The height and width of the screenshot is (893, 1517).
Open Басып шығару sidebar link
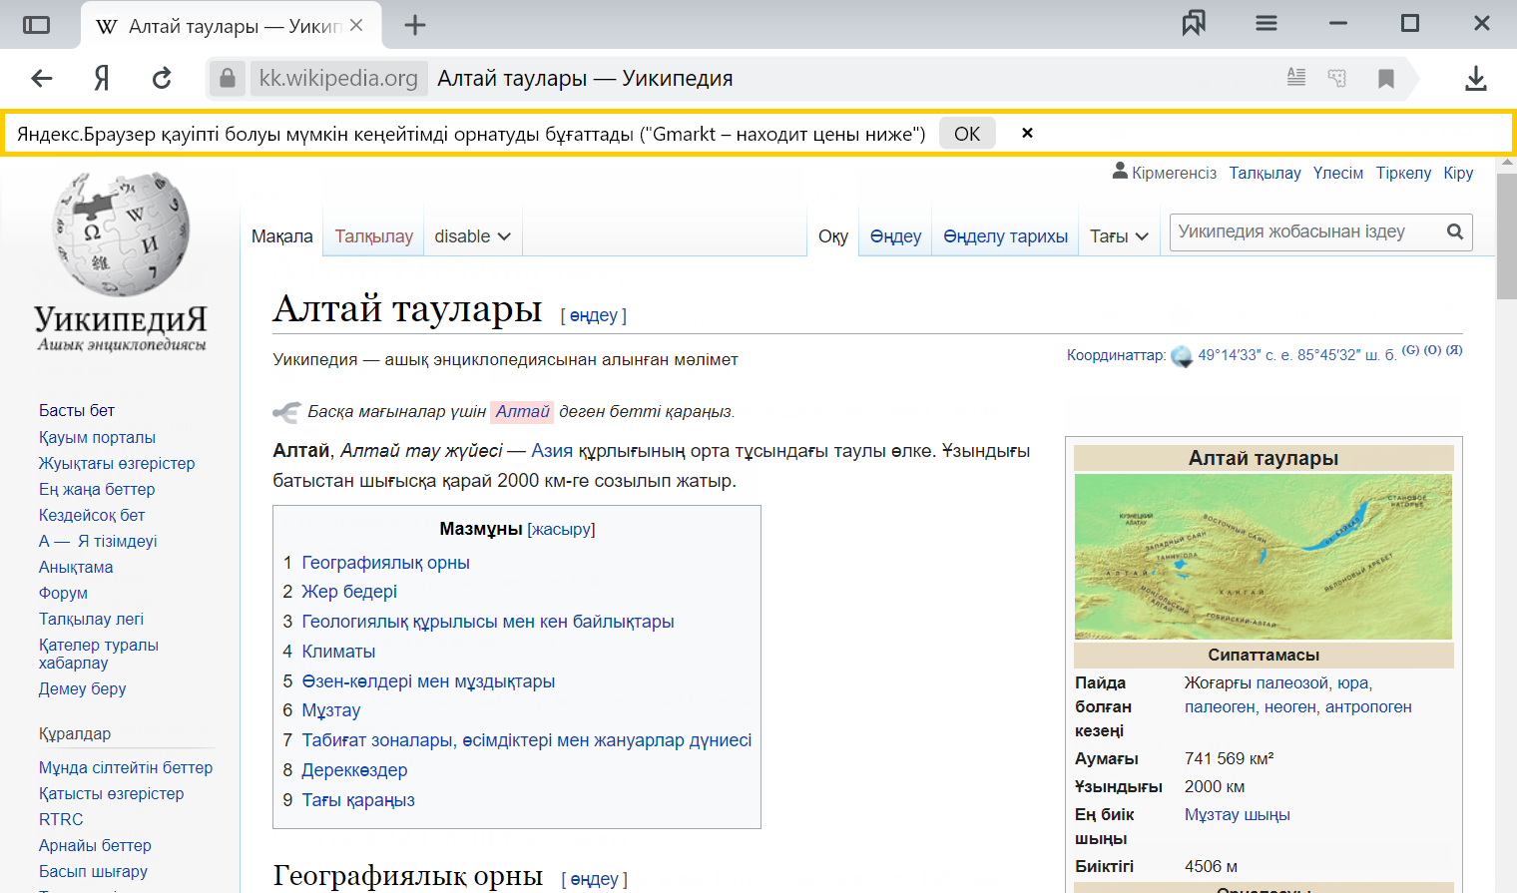point(93,871)
